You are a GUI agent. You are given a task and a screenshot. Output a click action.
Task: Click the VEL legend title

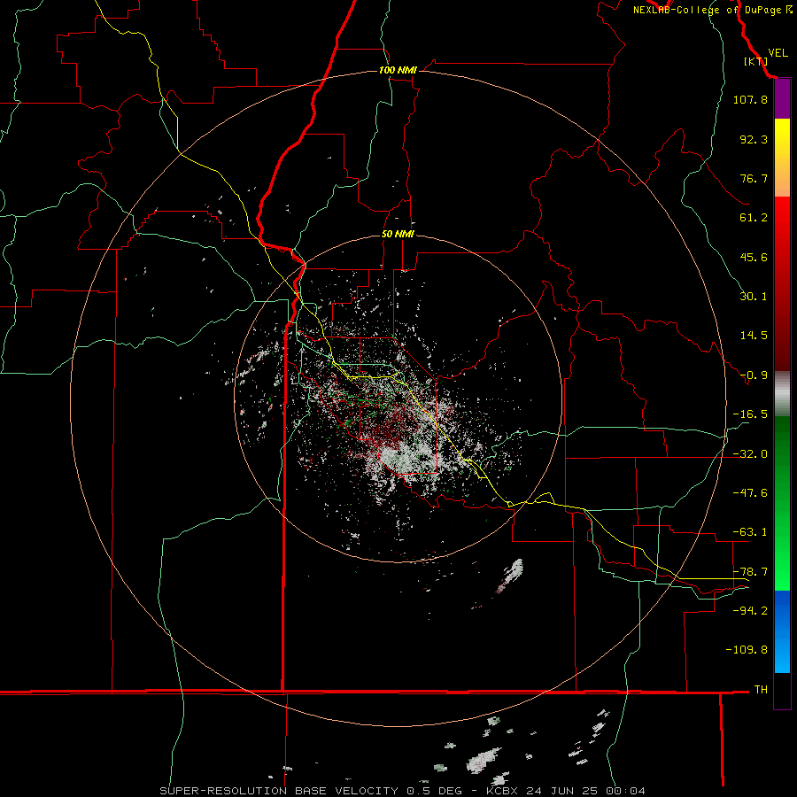click(x=778, y=53)
